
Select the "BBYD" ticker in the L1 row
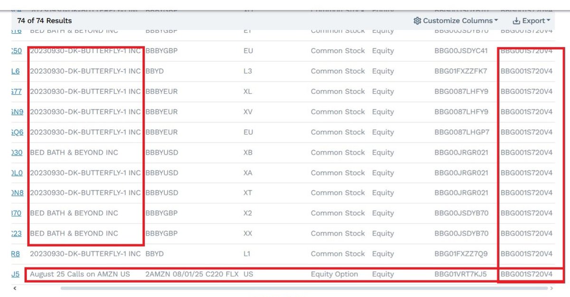click(154, 254)
